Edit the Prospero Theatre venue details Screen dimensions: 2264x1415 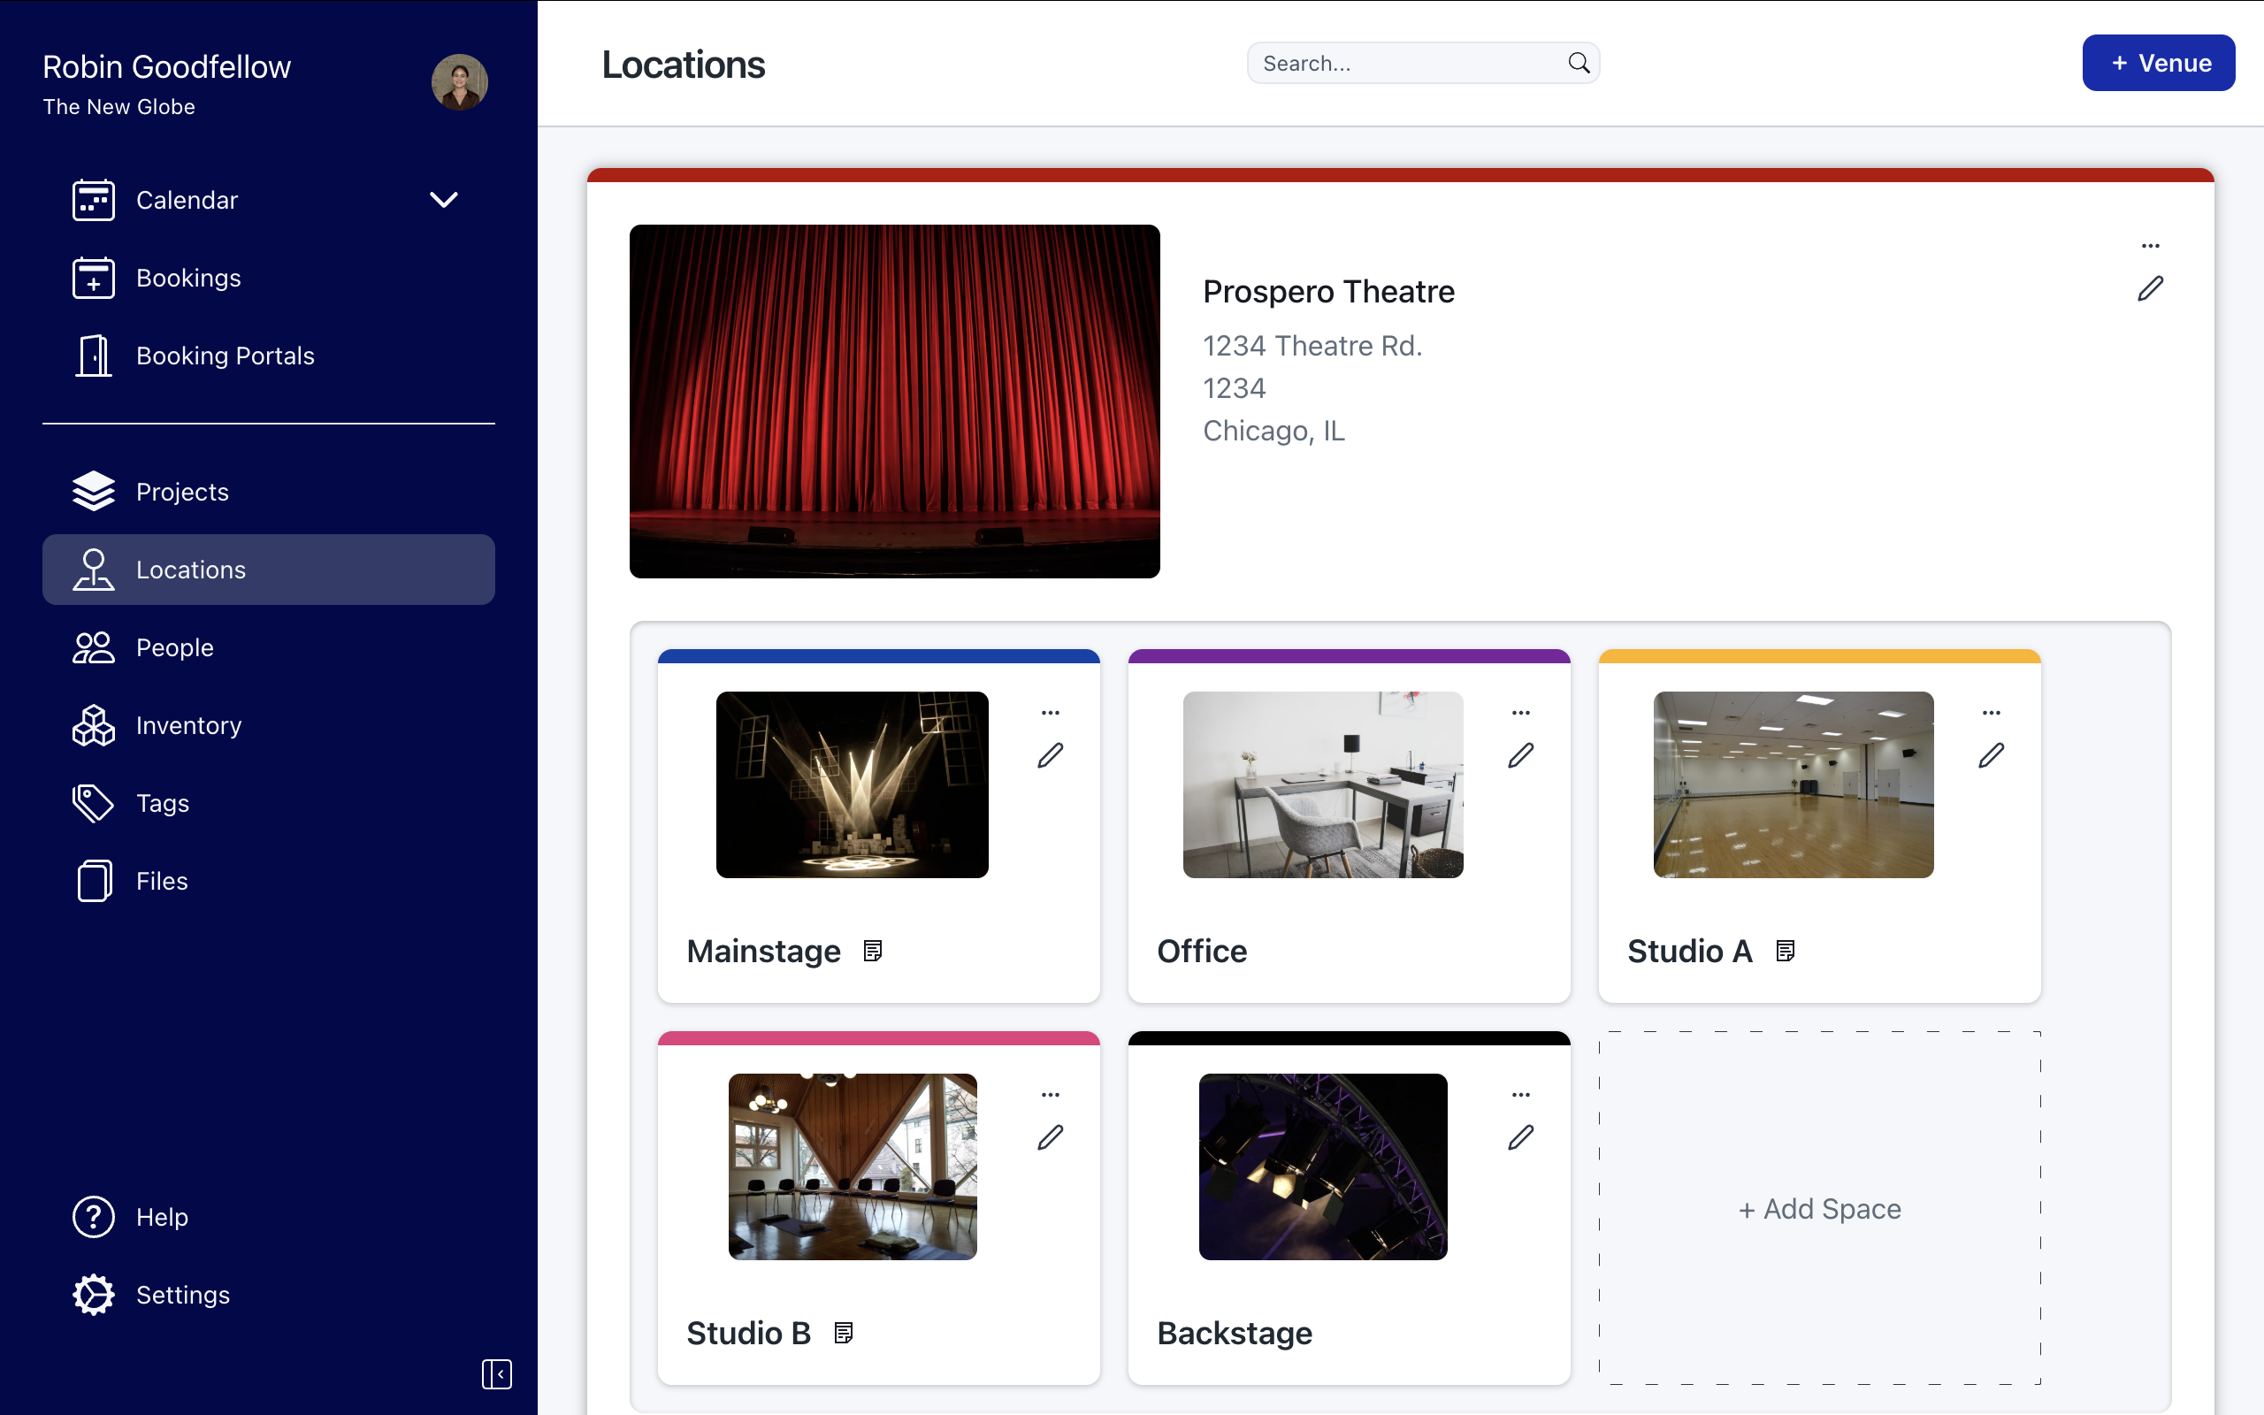(2149, 288)
